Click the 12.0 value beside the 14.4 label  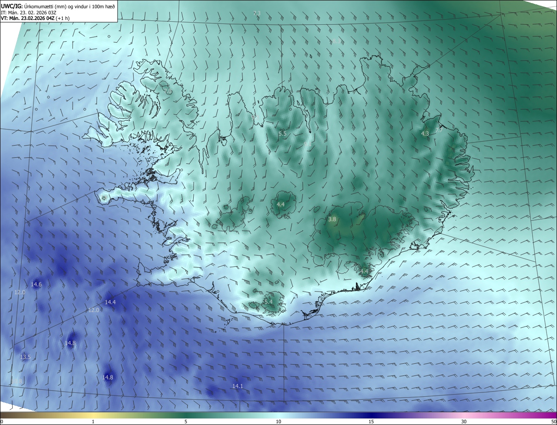pos(94,310)
